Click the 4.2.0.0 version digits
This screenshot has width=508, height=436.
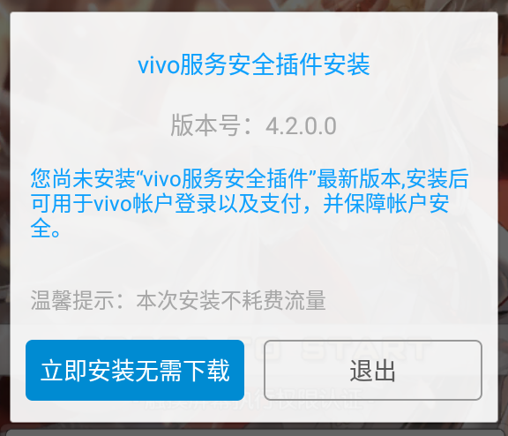(x=301, y=126)
